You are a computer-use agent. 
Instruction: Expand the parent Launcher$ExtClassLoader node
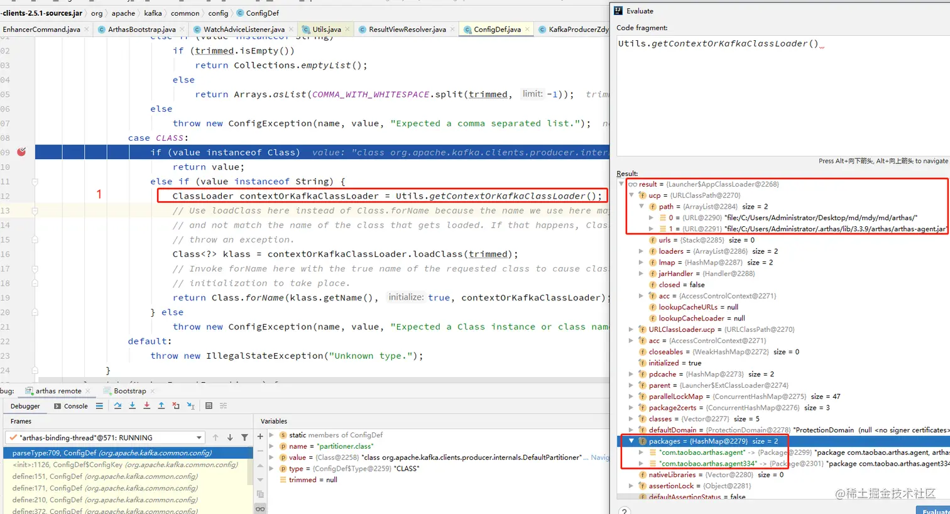[x=631, y=385]
